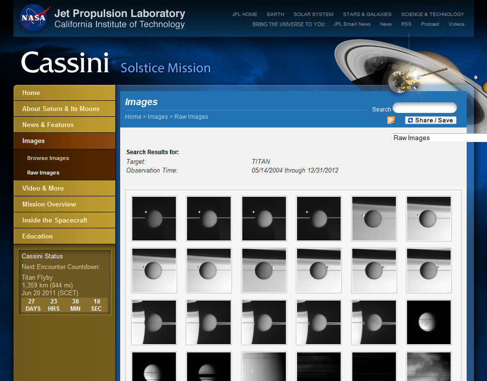This screenshot has width=487, height=381.
Task: Open first Titan thumbnail in top row
Action: point(154,219)
